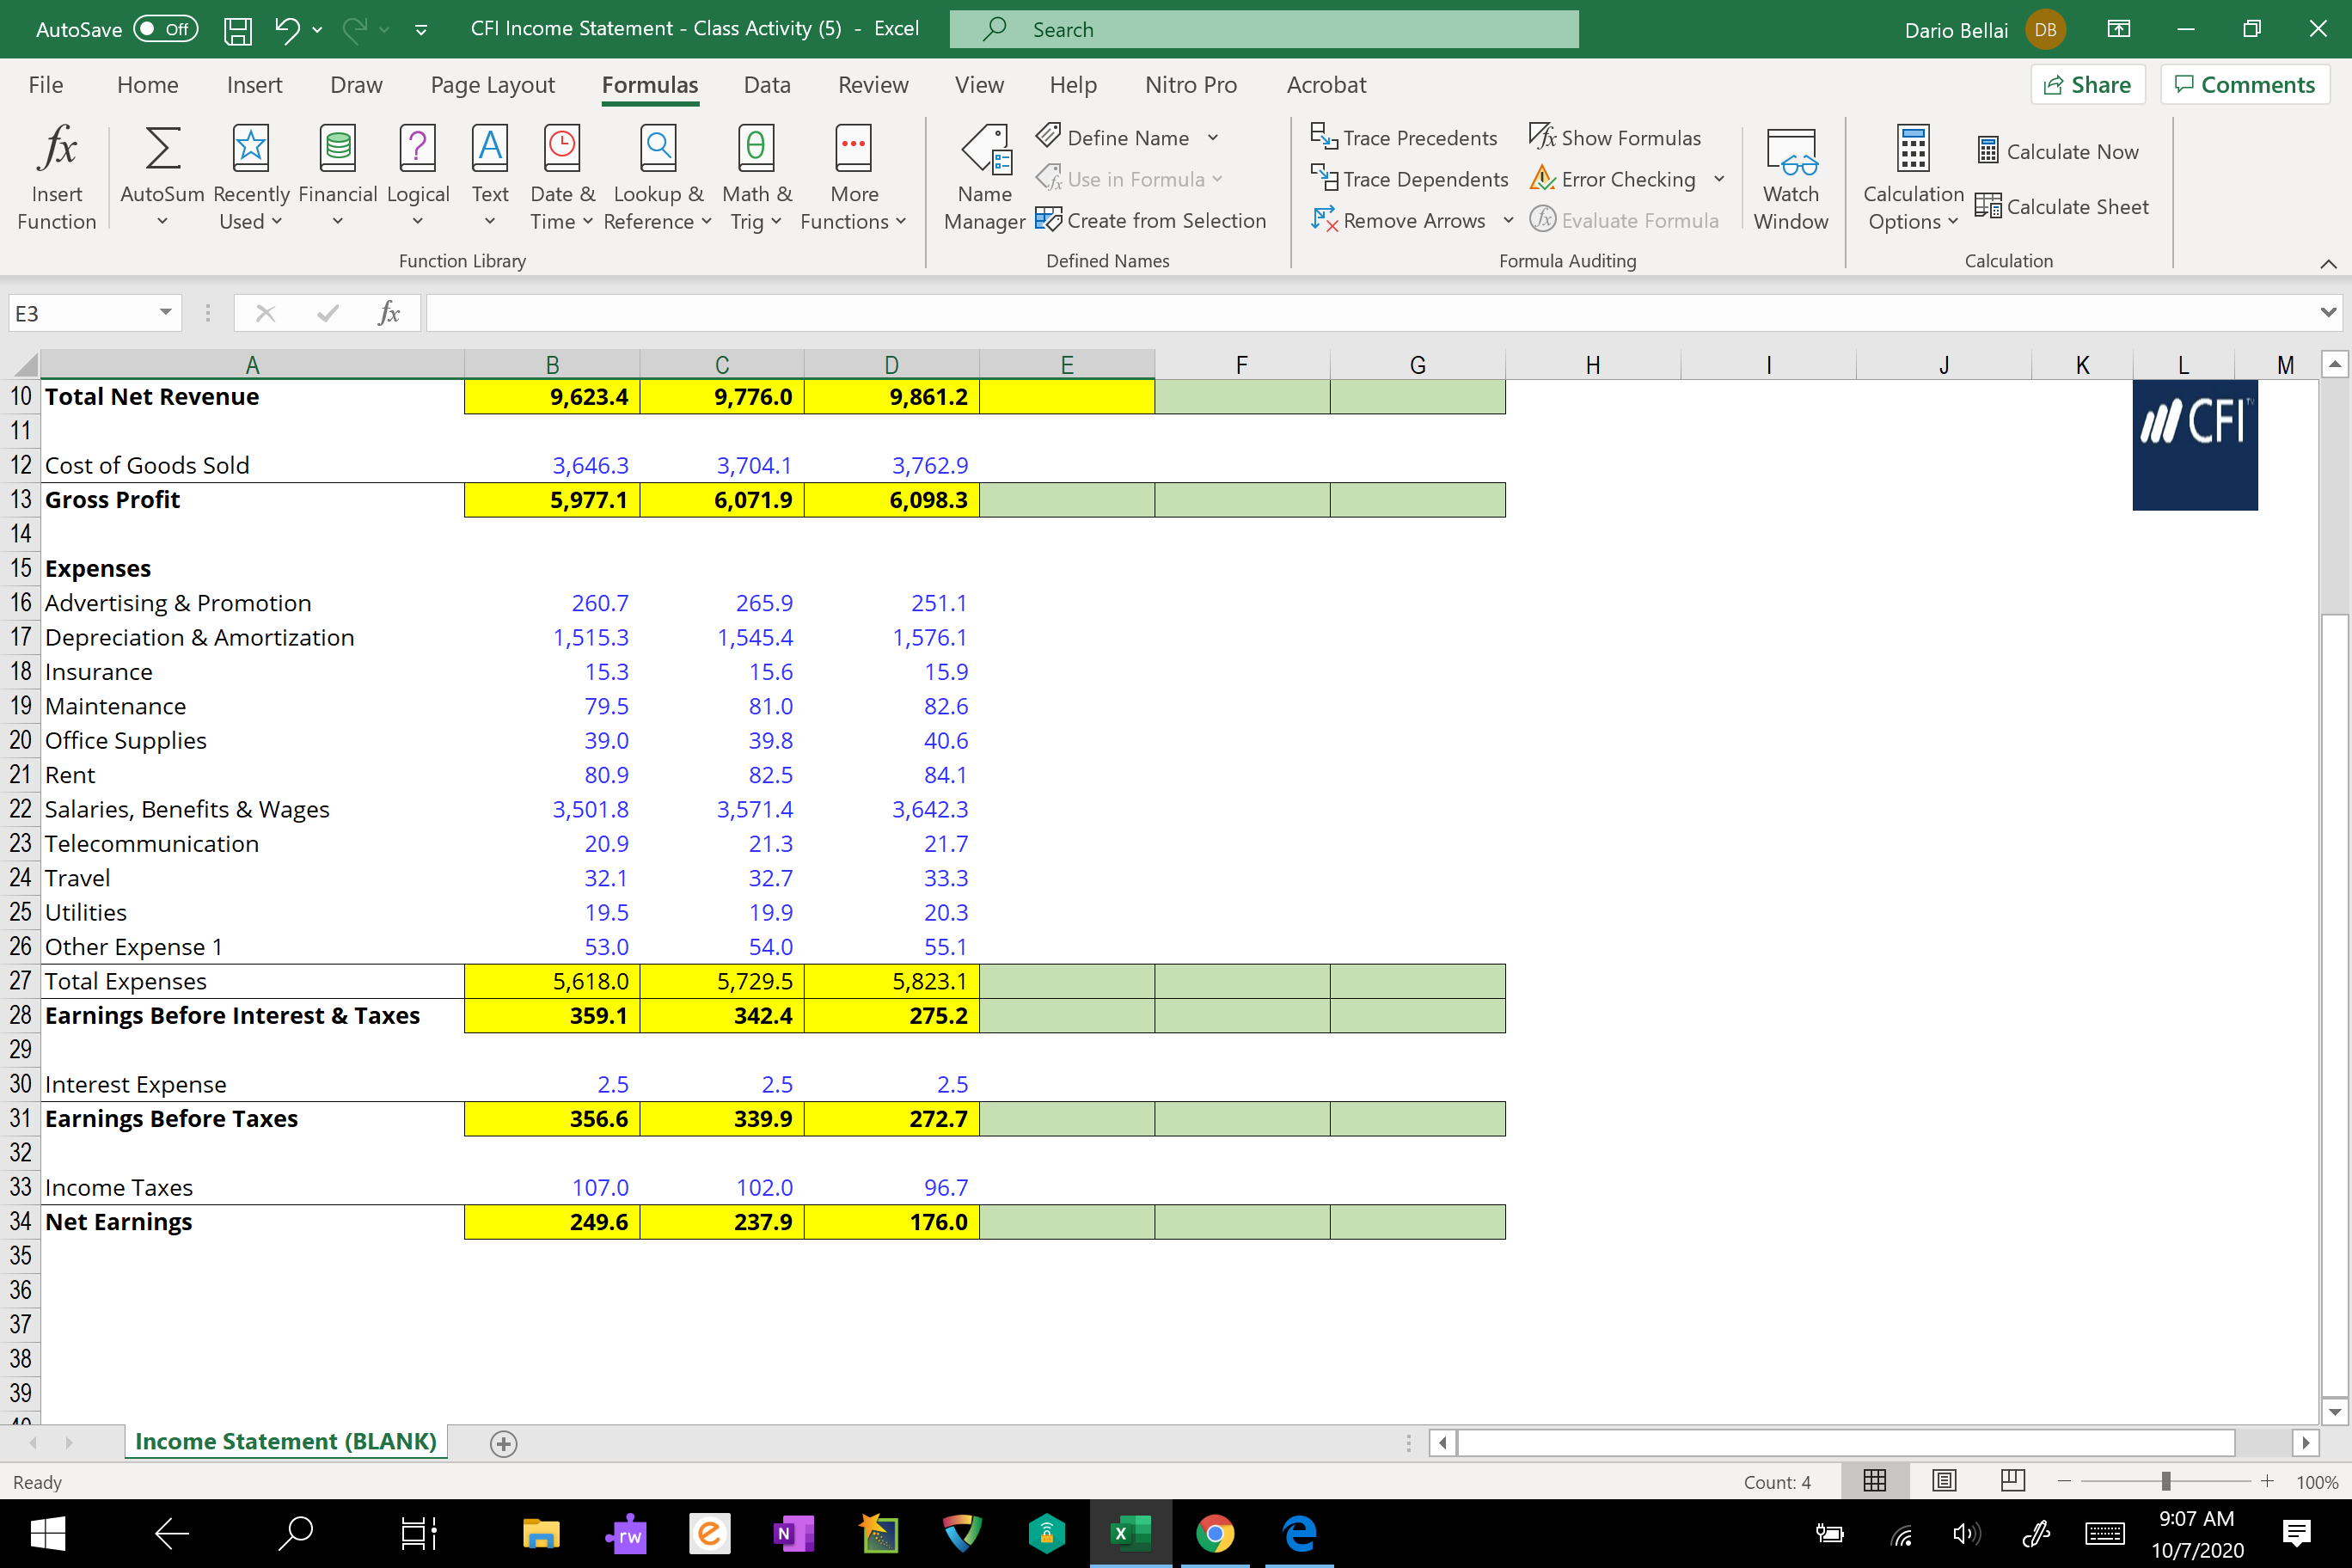Expand the Remove Arrows dropdown arrow
The width and height of the screenshot is (2352, 1568).
1508,220
